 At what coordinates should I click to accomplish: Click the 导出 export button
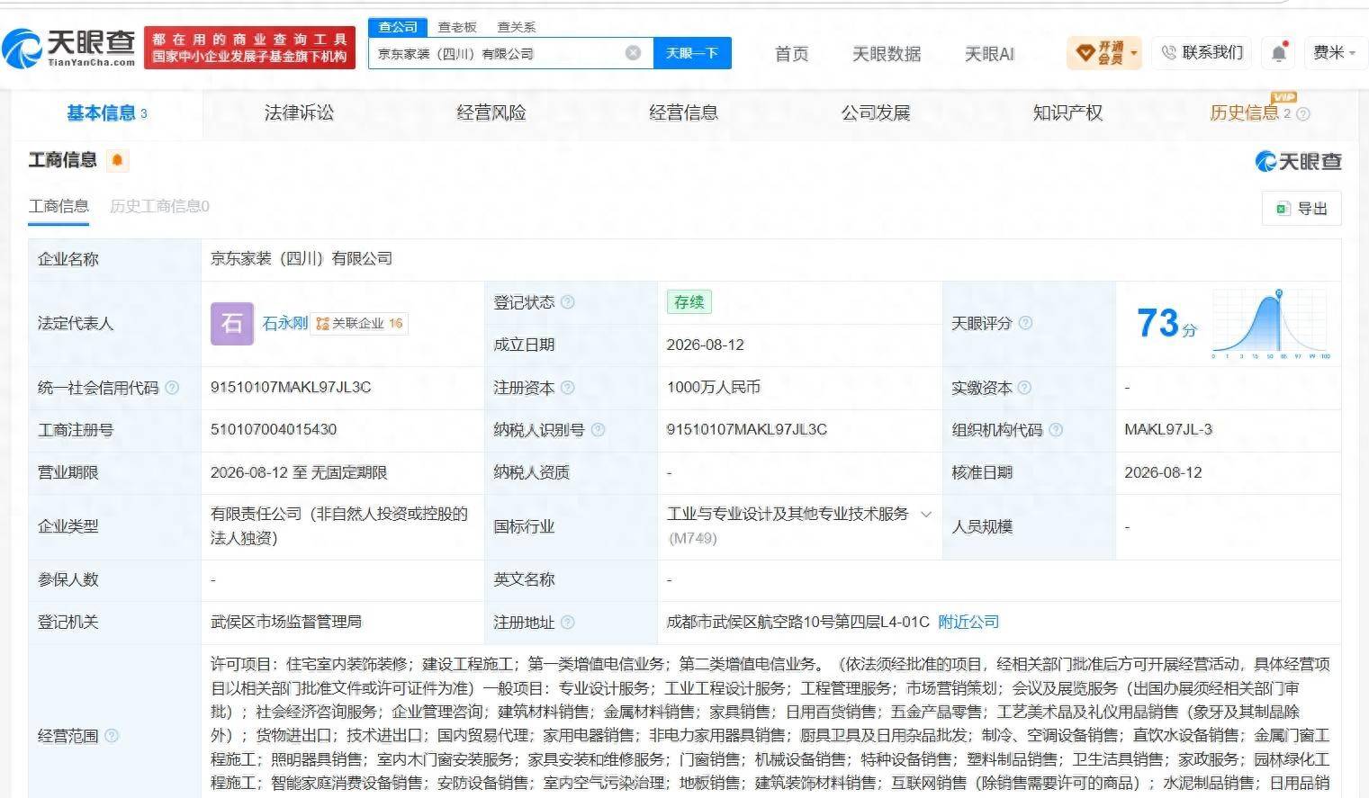[x=1301, y=209]
